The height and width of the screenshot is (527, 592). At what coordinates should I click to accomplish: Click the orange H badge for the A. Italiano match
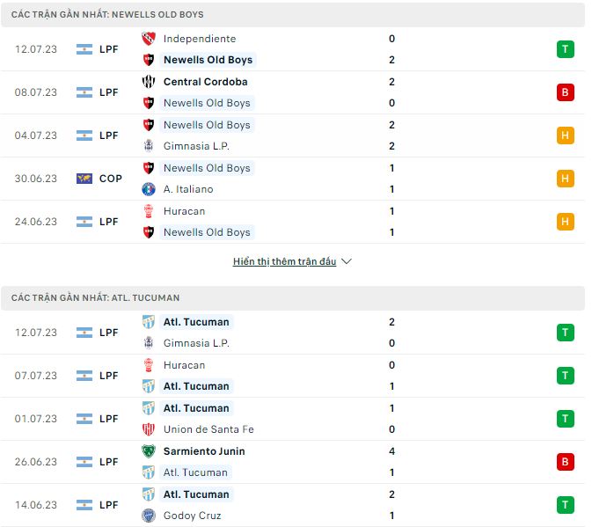[x=565, y=179]
